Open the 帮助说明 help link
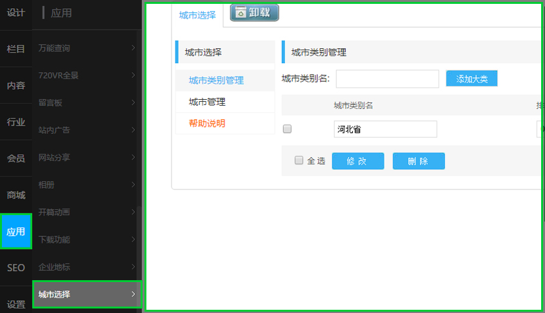Image resolution: width=545 pixels, height=313 pixels. 207,123
